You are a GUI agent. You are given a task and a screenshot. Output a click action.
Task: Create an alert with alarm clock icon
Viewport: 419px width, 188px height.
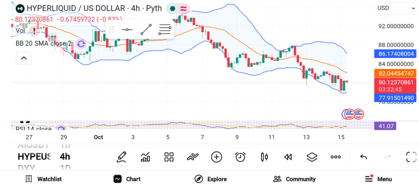[x=240, y=157]
